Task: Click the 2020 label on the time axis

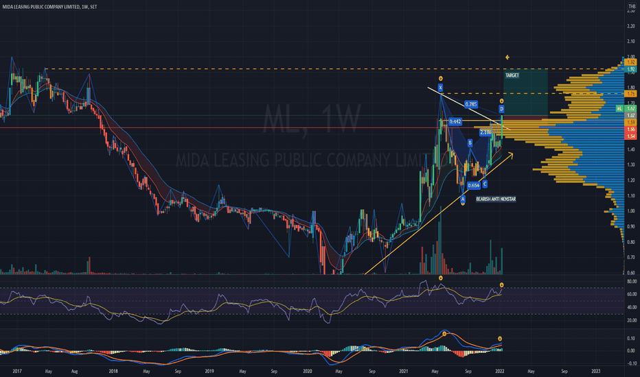Action: point(308,372)
